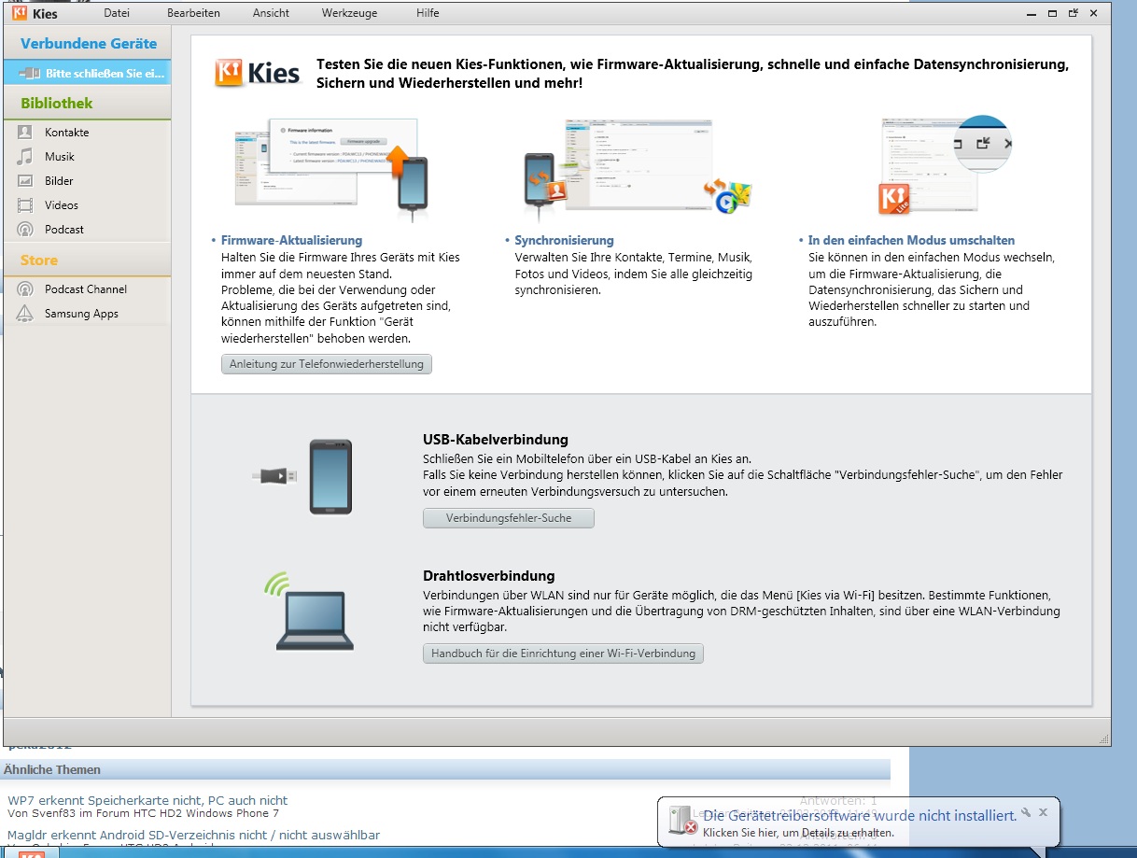
Task: Open the Hilfe menu
Action: 428,13
